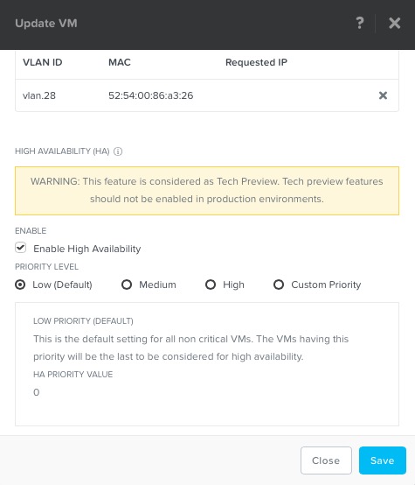Click the MAC column header
The height and width of the screenshot is (485, 415).
click(120, 62)
